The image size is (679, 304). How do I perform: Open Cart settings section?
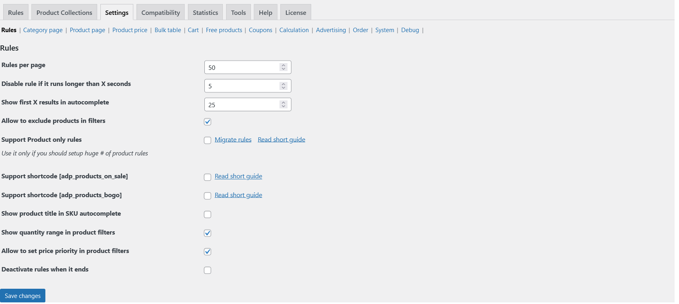(x=193, y=30)
